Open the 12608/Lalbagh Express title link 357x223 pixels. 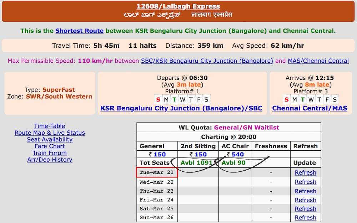click(178, 6)
